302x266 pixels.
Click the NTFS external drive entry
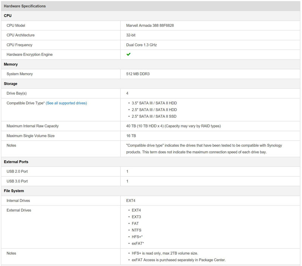tap(136, 230)
